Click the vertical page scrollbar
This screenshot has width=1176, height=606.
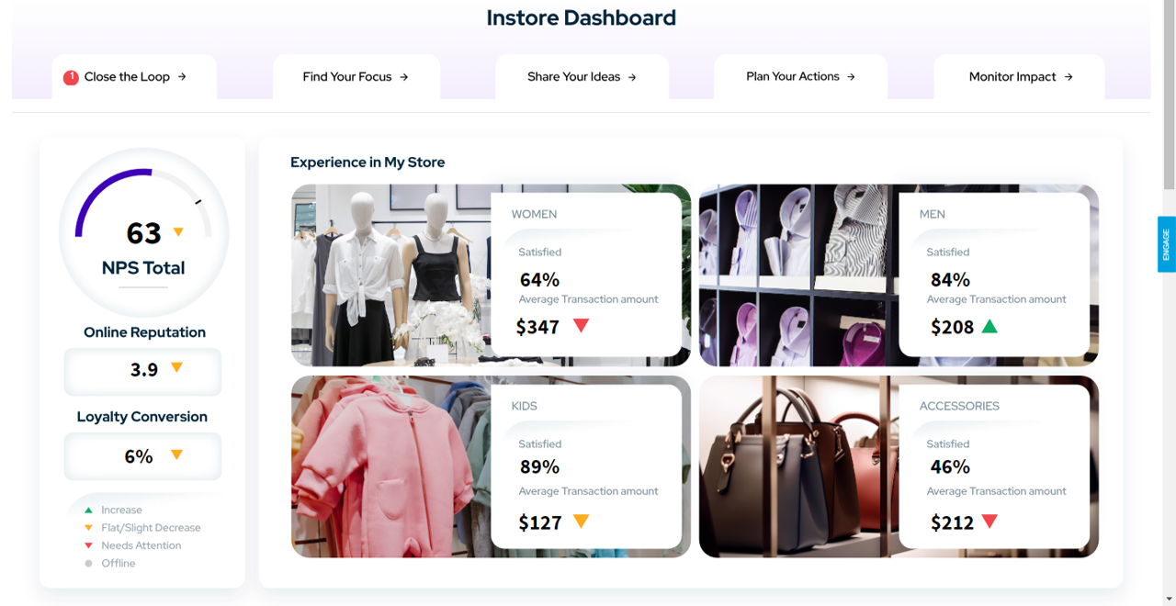(x=1170, y=303)
